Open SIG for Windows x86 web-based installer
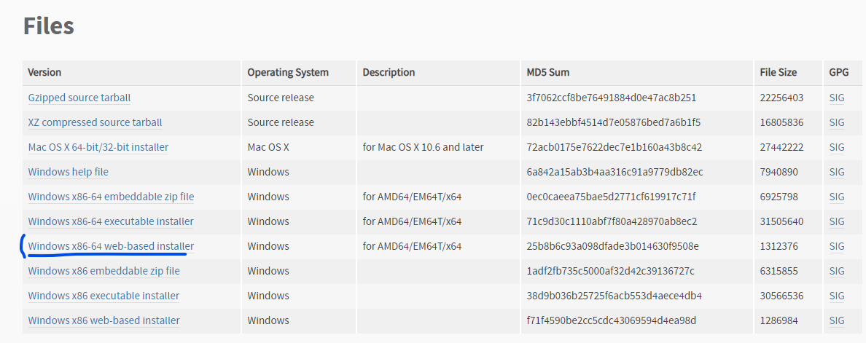Viewport: 866px width, 343px height. tap(837, 320)
